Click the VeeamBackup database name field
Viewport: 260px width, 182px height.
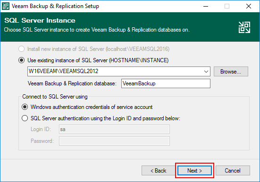coord(166,83)
